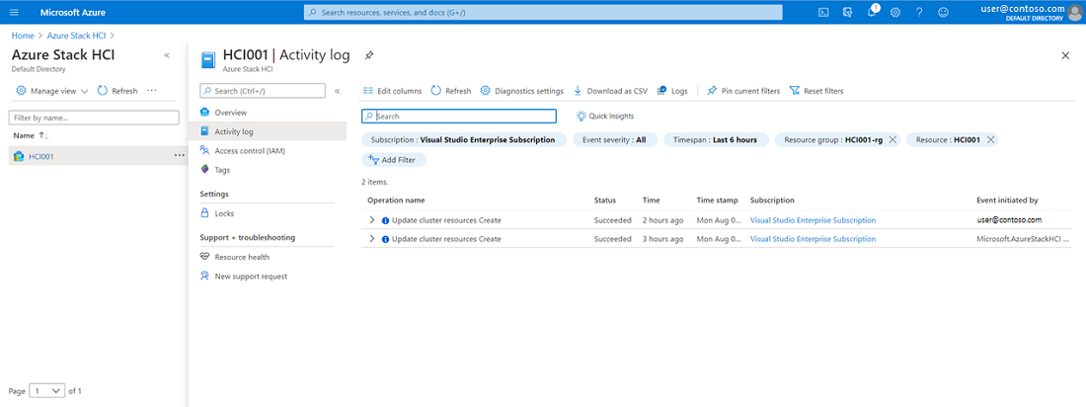Open the hamburger portal menu
Screen dimensions: 1086x407
tap(14, 12)
